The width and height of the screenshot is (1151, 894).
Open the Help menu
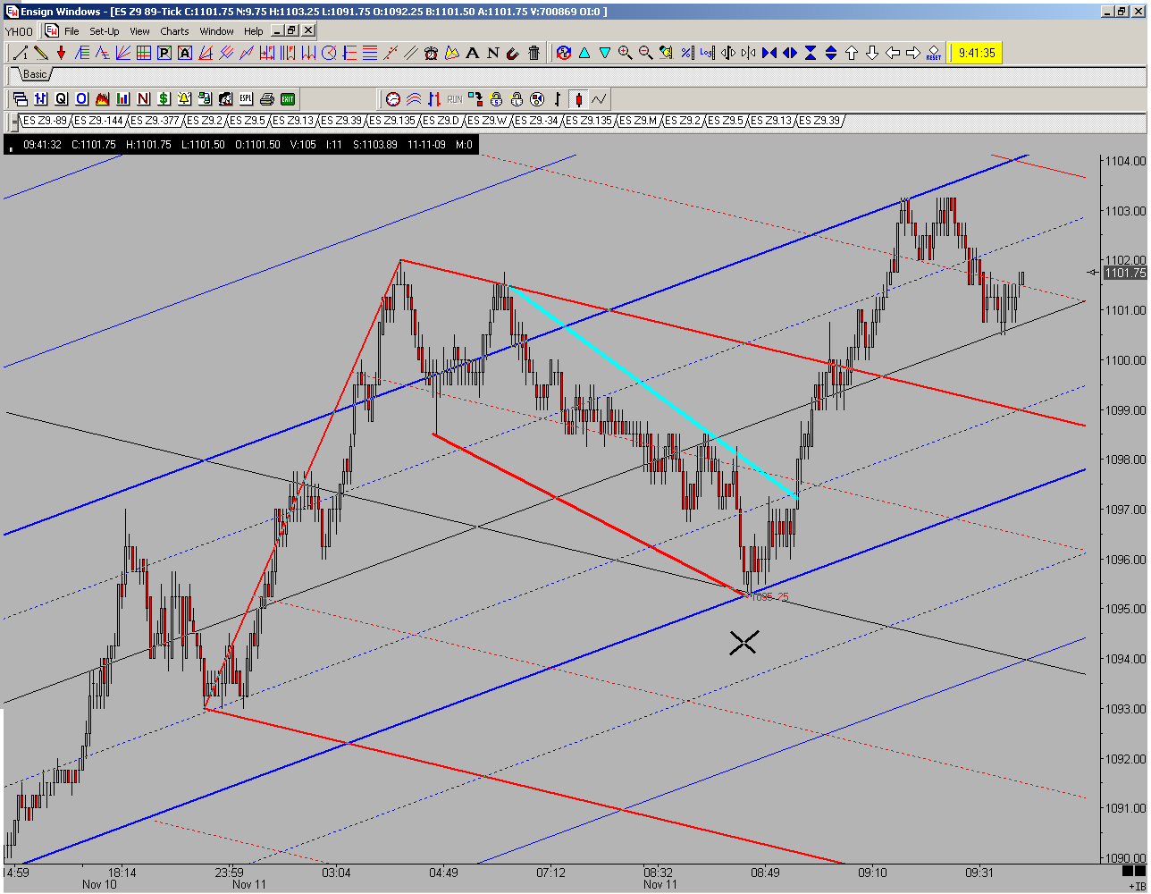pyautogui.click(x=254, y=31)
